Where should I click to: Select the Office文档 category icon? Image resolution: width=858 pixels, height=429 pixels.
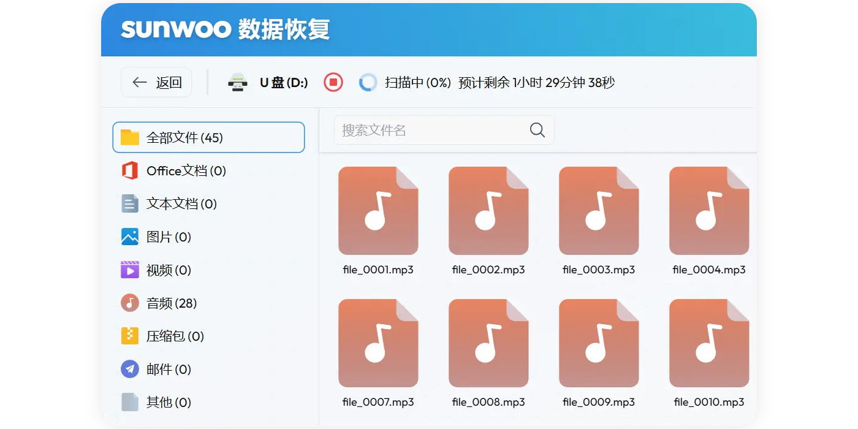coord(129,170)
